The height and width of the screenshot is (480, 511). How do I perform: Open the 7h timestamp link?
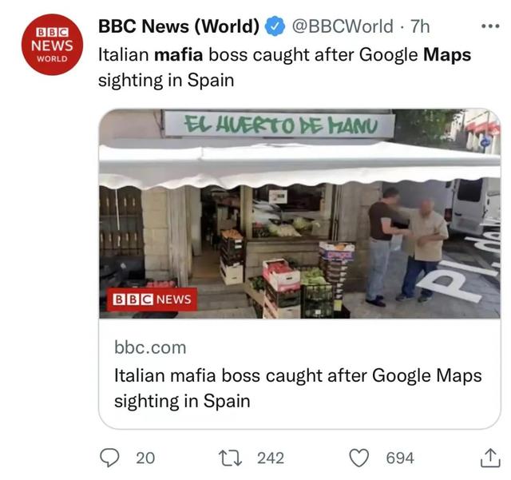coord(419,27)
